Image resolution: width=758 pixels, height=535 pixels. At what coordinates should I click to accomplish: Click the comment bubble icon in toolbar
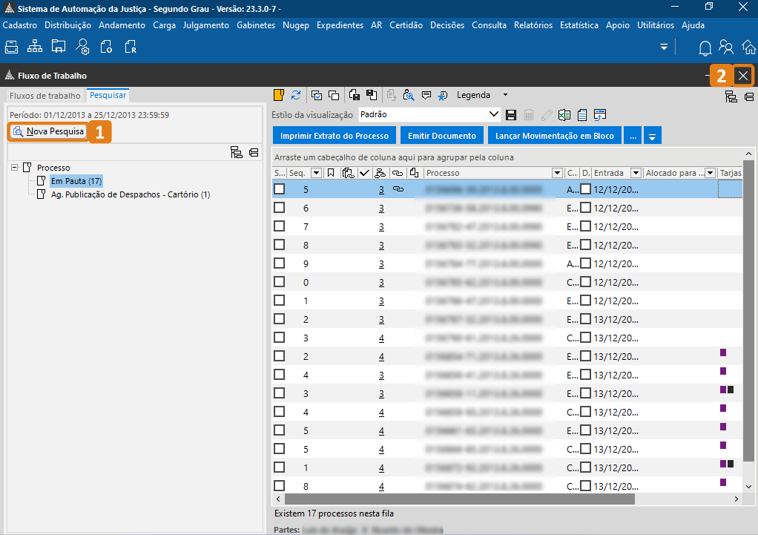coord(426,95)
